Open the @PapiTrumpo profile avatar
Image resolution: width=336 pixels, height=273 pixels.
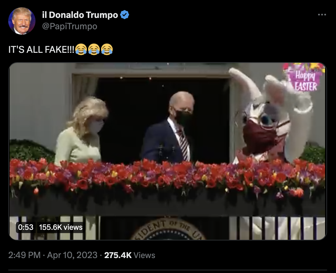[22, 21]
